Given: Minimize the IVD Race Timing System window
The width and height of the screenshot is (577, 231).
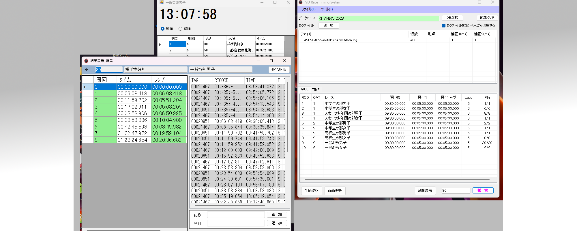Looking at the screenshot, I should pos(466,2).
